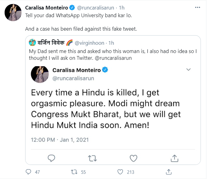Click the 1h timestamp on the main tweet
207x179 pixels.
(121, 7)
